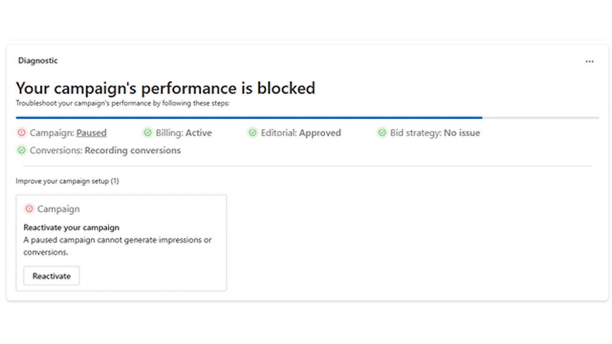Viewport: 612px width, 344px height.
Task: Click the error icon in the Campaign card
Action: (29, 208)
